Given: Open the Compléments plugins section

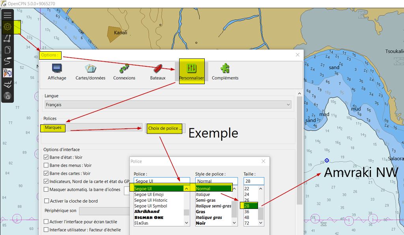Looking at the screenshot, I should (x=225, y=71).
